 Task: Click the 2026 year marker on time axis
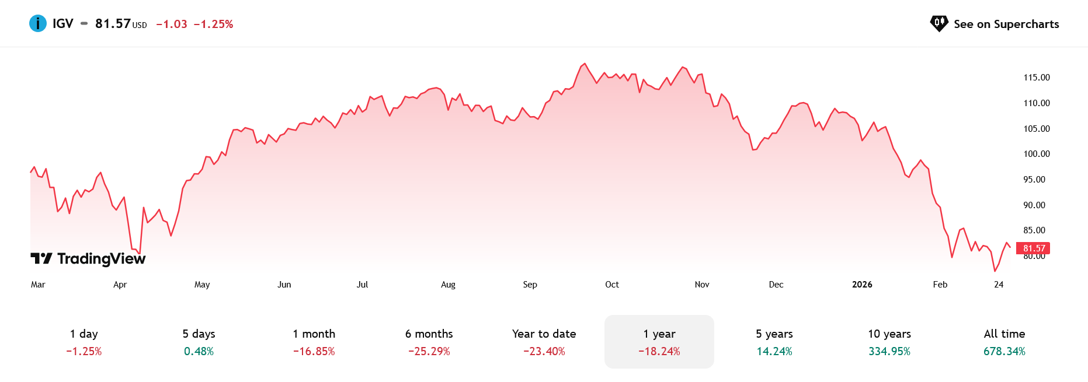862,285
